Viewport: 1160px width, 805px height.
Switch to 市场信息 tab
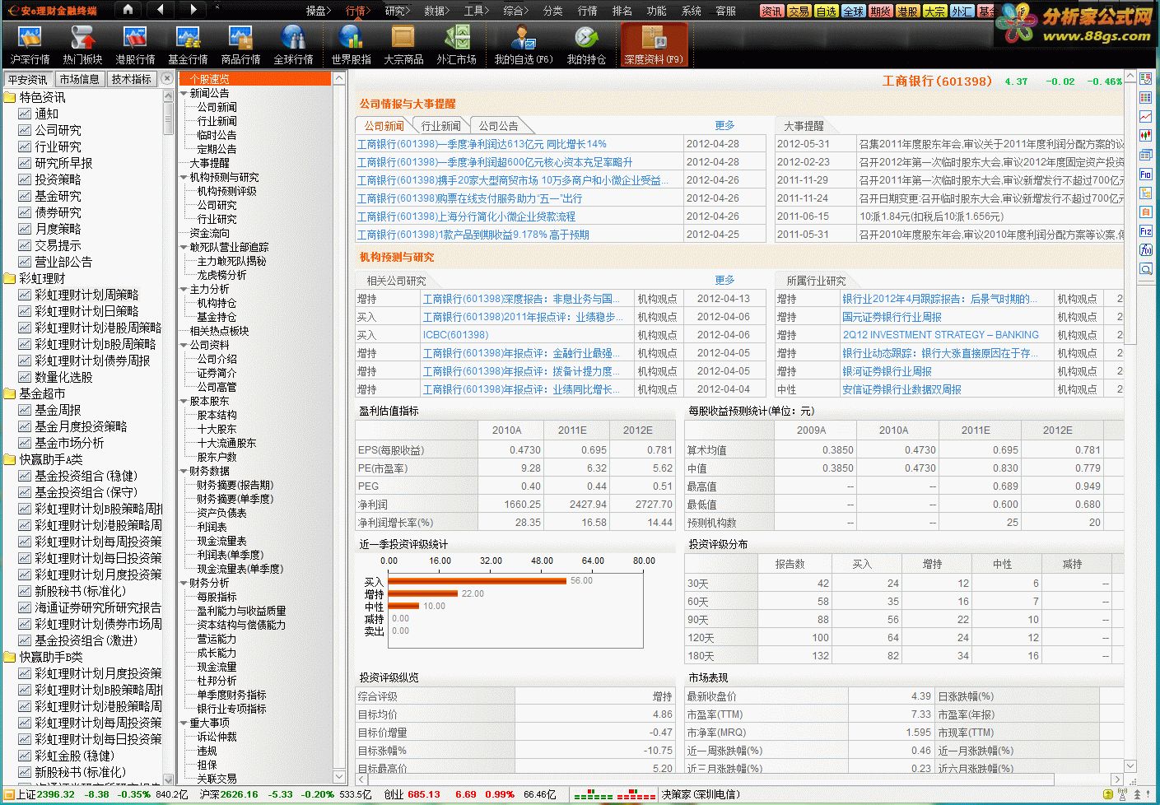[x=79, y=79]
